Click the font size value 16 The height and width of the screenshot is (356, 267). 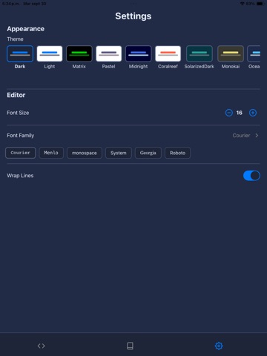(x=239, y=113)
